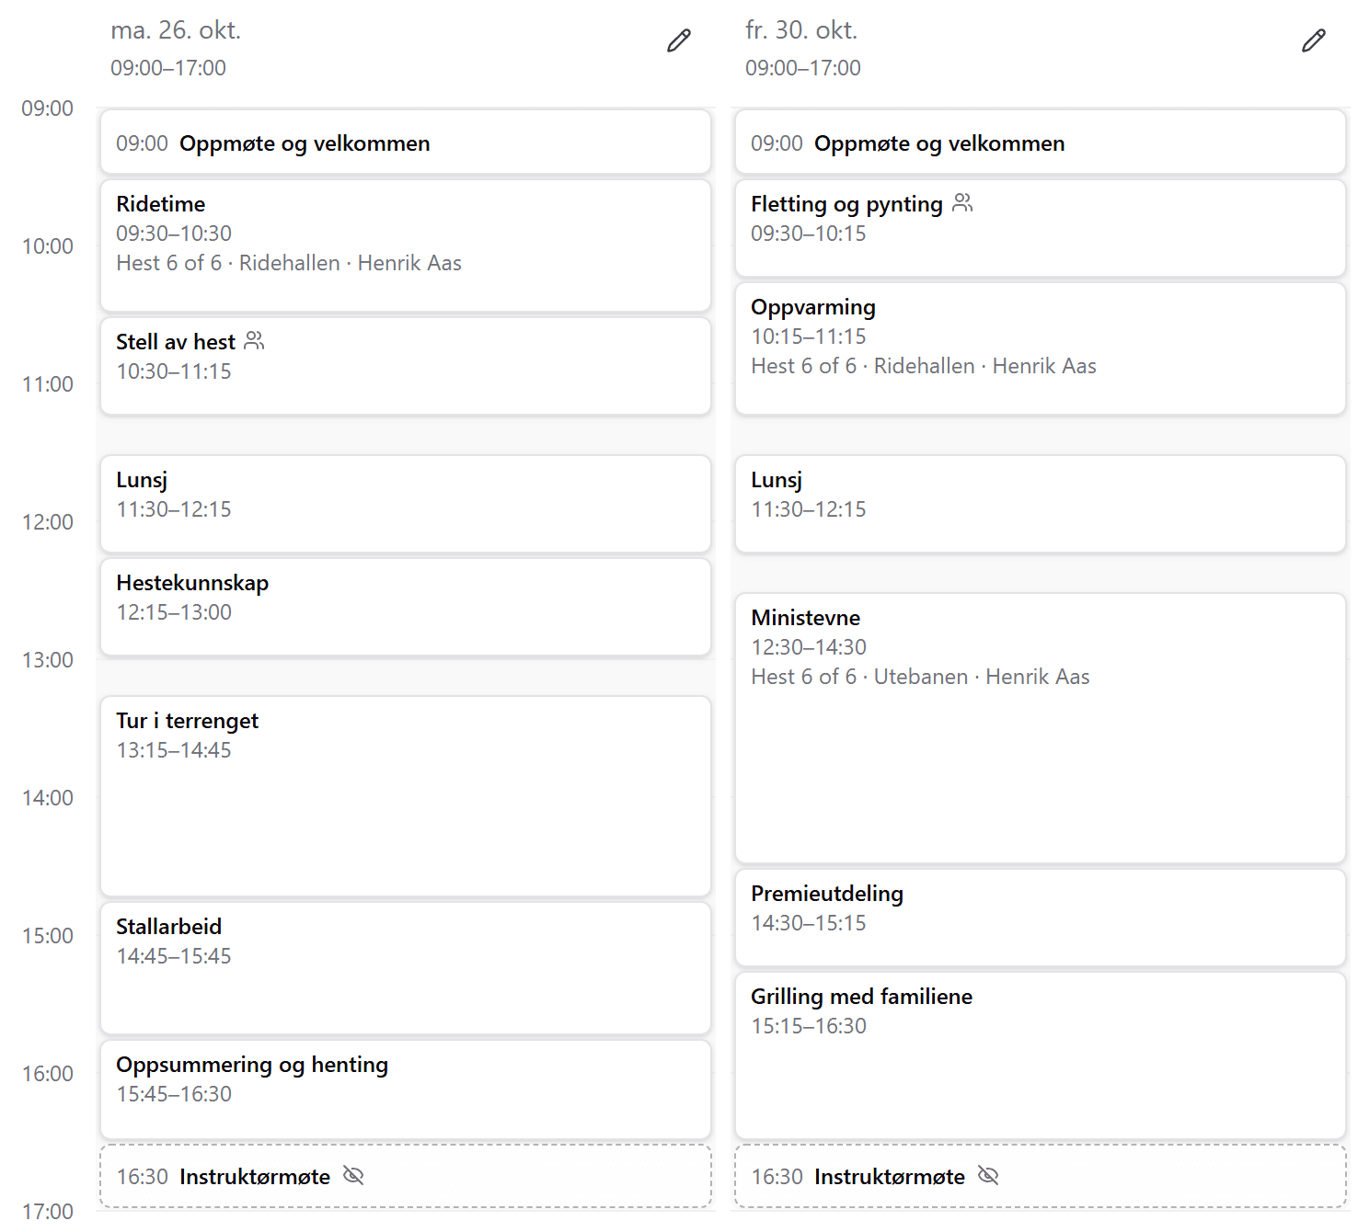Image resolution: width=1358 pixels, height=1232 pixels.
Task: Select the Hestekunnskap 12:15–13:00 event
Action: [x=406, y=607]
